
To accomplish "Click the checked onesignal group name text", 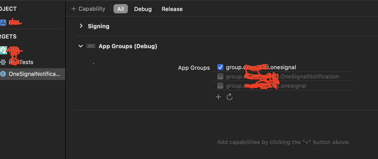I will (261, 67).
